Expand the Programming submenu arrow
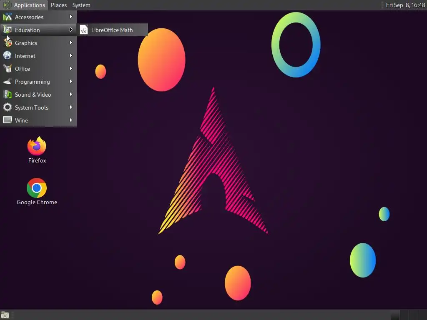This screenshot has width=427, height=320. 71,81
